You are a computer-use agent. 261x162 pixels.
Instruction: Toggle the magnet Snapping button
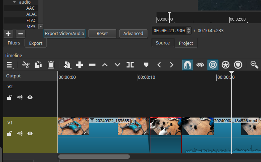pos(188,65)
